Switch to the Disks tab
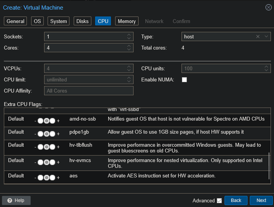Viewport: 274px width, 207px height. coord(82,21)
